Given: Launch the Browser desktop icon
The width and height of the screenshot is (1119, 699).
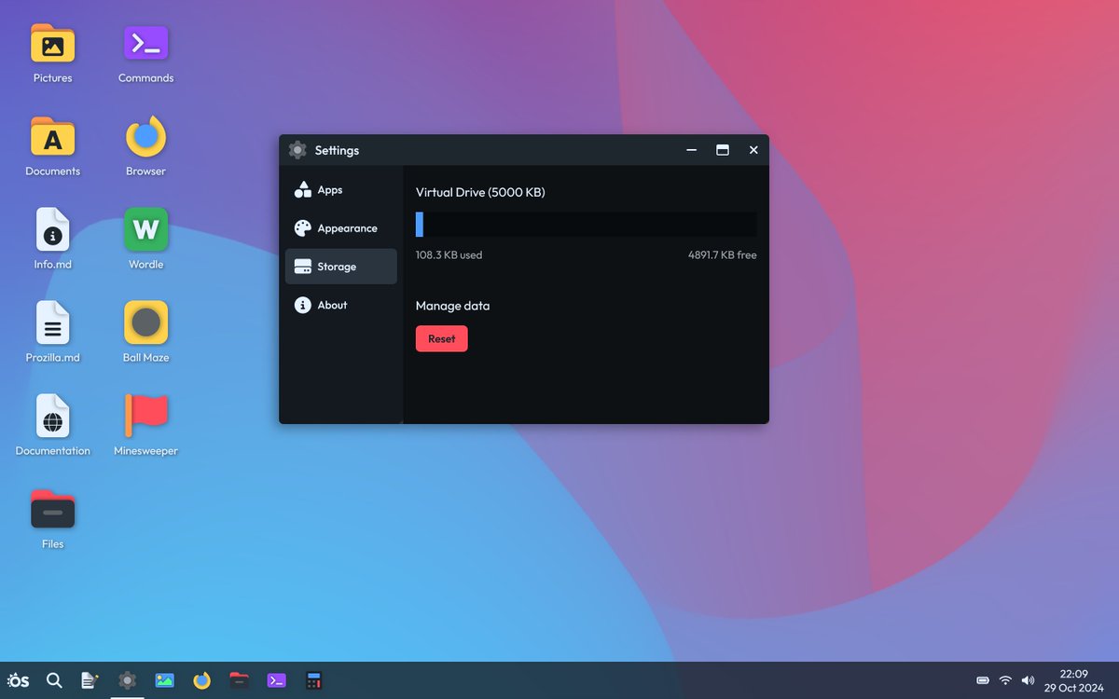Looking at the screenshot, I should click(145, 137).
